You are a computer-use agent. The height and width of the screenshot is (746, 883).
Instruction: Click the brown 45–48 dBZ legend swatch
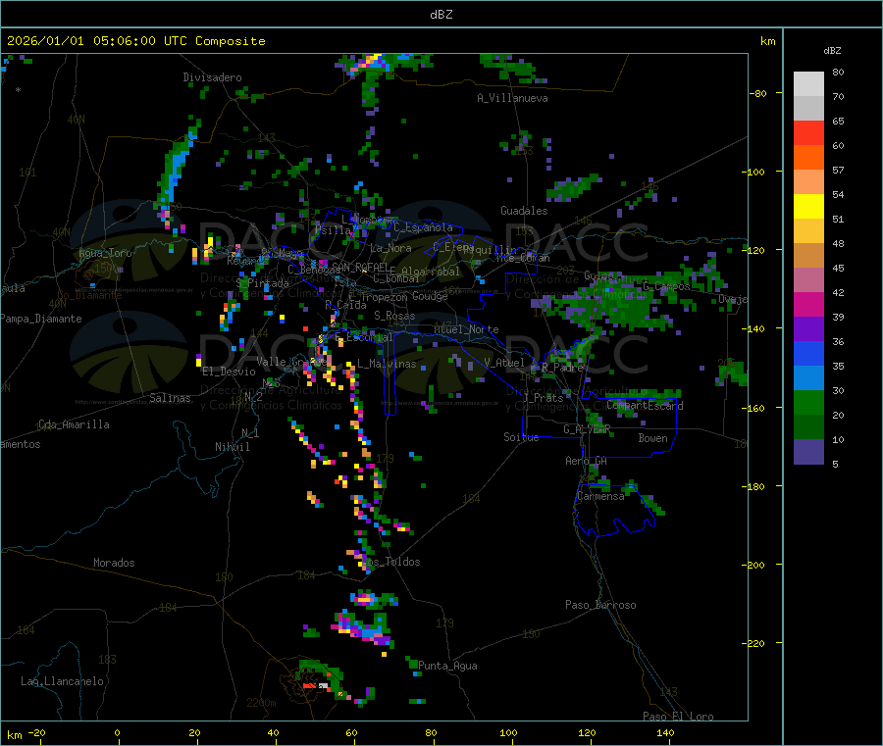click(808, 256)
